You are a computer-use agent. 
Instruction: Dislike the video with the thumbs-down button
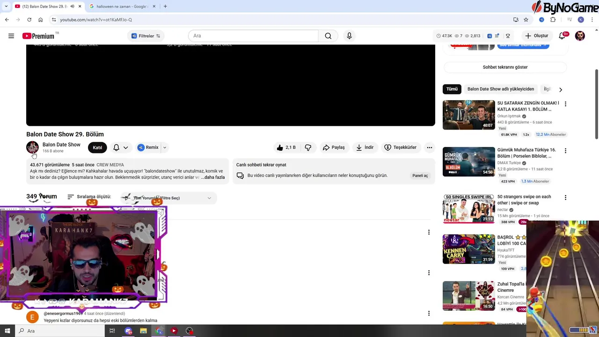point(308,147)
